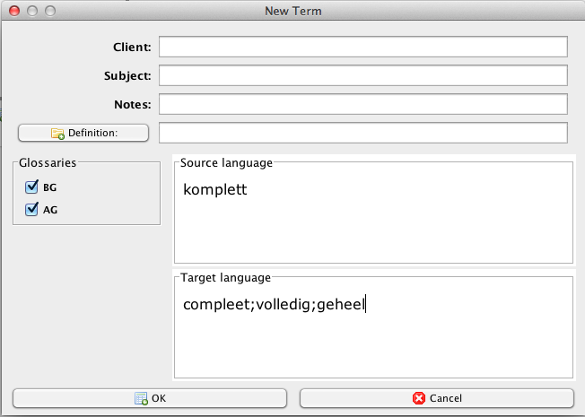Screen dimensions: 585x417
Task: Click the red X icon beside Cancel
Action: (419, 398)
